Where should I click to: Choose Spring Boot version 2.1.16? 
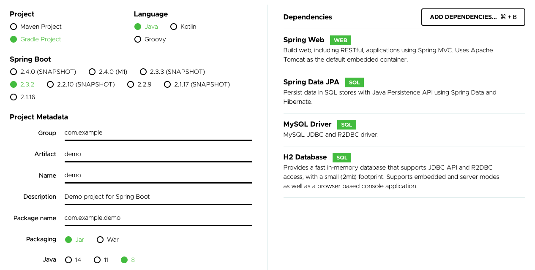point(13,97)
